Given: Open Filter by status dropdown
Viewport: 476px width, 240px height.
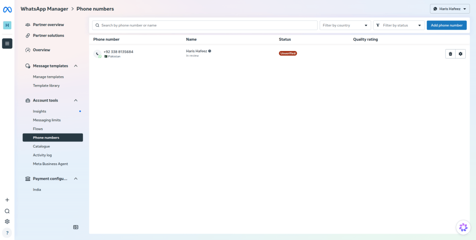Looking at the screenshot, I should click(399, 25).
